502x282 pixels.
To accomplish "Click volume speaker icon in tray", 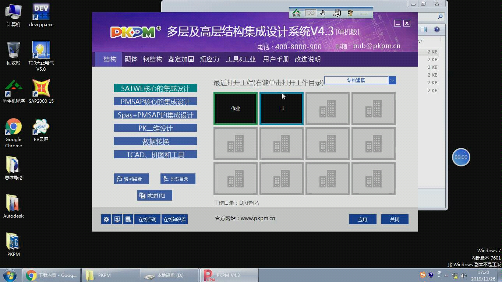I will [464, 275].
